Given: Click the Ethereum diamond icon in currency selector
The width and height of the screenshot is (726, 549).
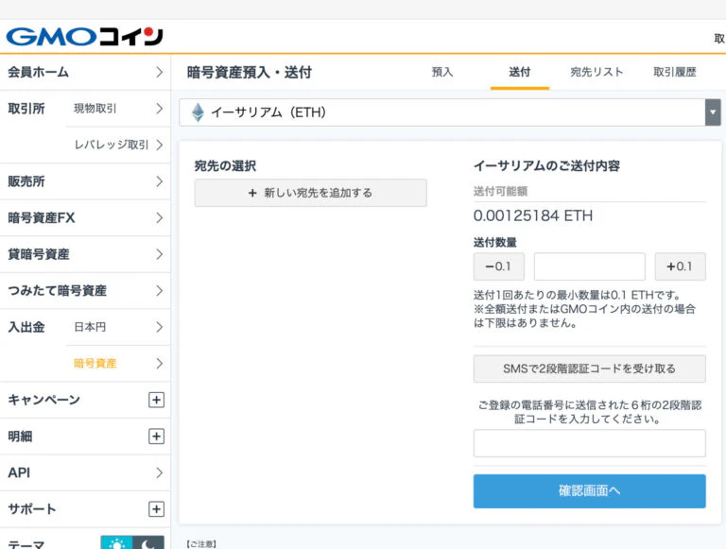Looking at the screenshot, I should (x=198, y=112).
